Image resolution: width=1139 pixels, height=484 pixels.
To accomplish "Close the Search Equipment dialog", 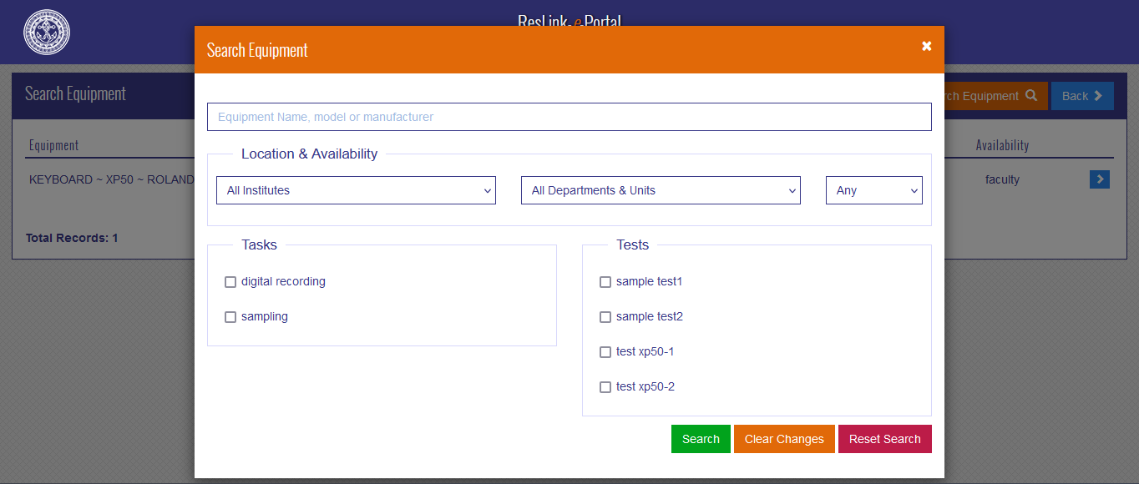I will coord(926,47).
